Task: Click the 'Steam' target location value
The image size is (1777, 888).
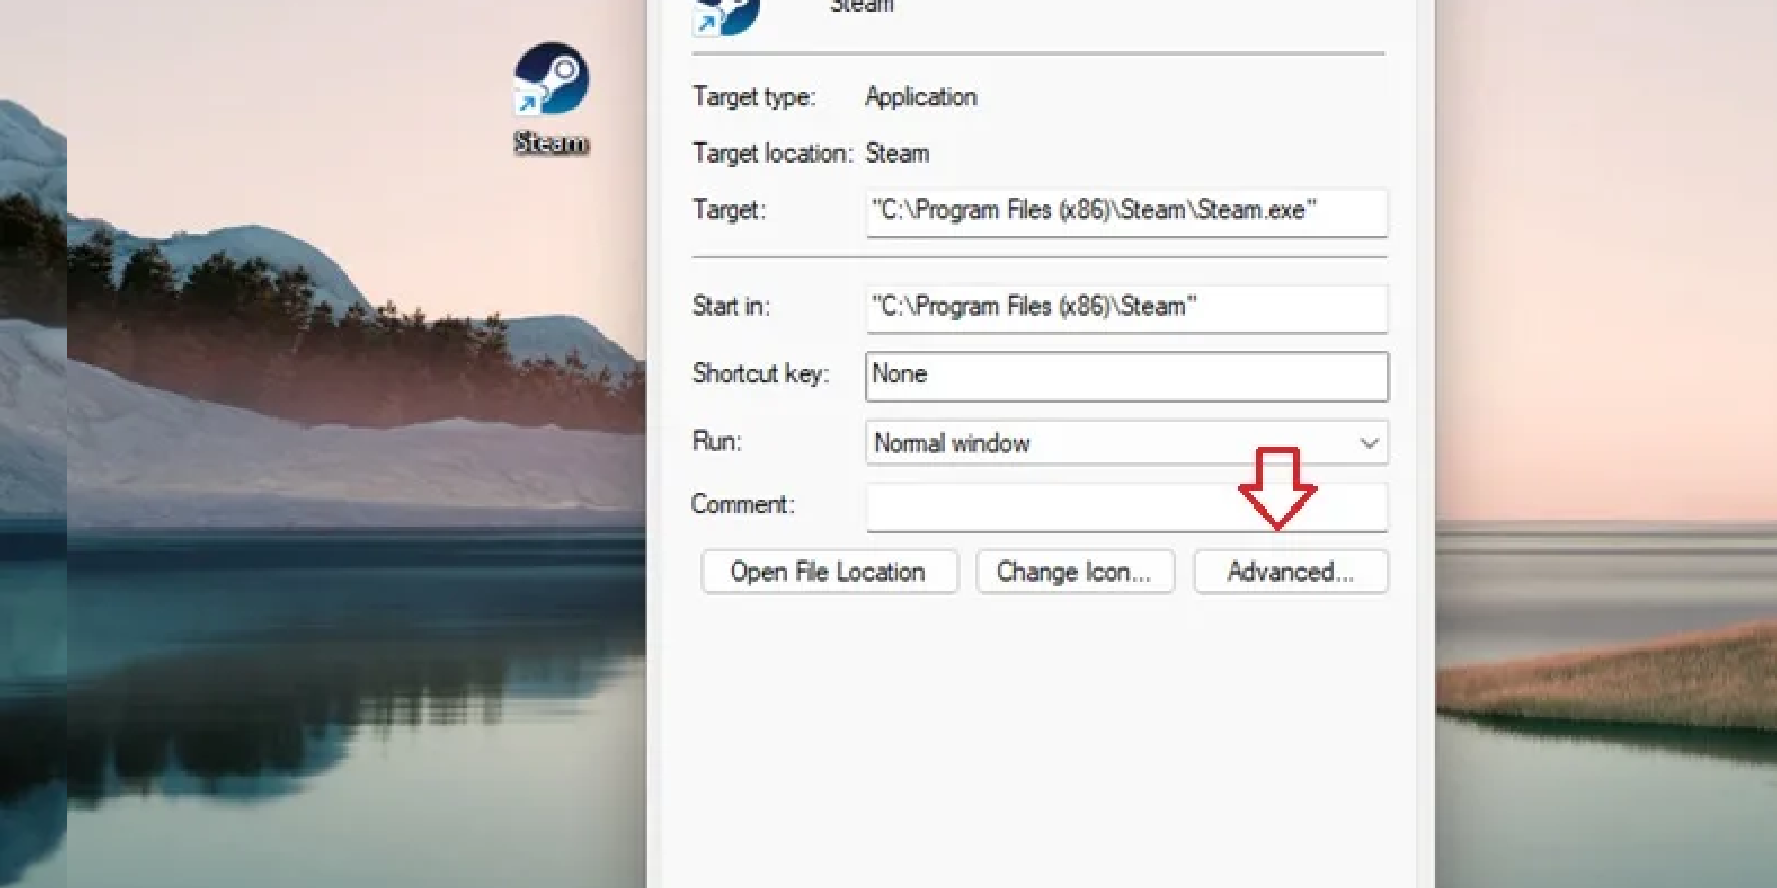Action: [897, 154]
